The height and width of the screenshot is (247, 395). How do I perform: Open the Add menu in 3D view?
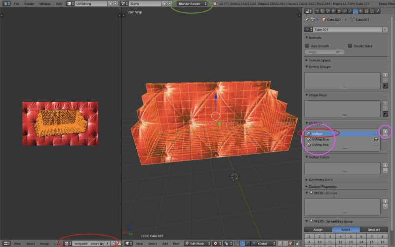[165, 244]
